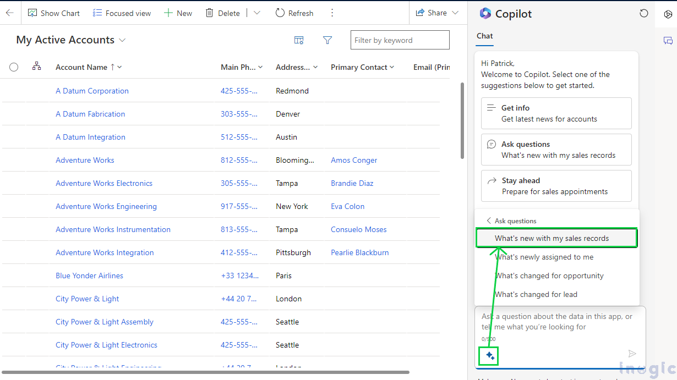Select the Chat tab in Copilot
The width and height of the screenshot is (677, 380).
pos(485,36)
